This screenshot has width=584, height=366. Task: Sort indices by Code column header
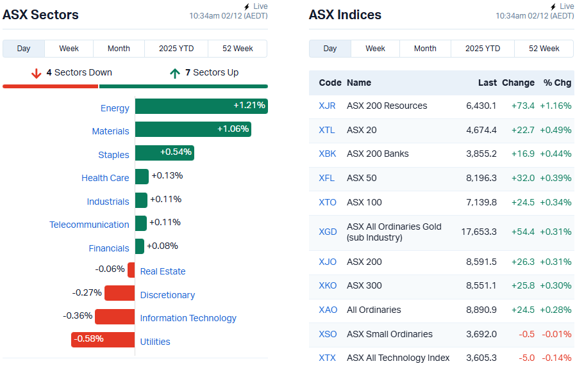click(330, 83)
